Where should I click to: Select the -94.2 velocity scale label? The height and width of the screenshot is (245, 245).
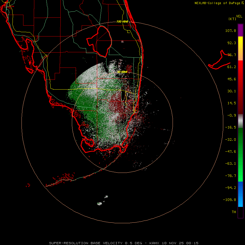point(231,188)
